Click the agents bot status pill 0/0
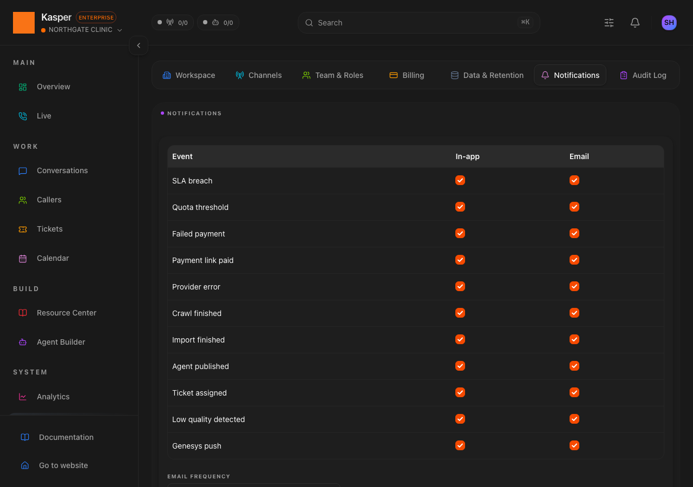Viewport: 693px width, 487px height. coord(218,23)
